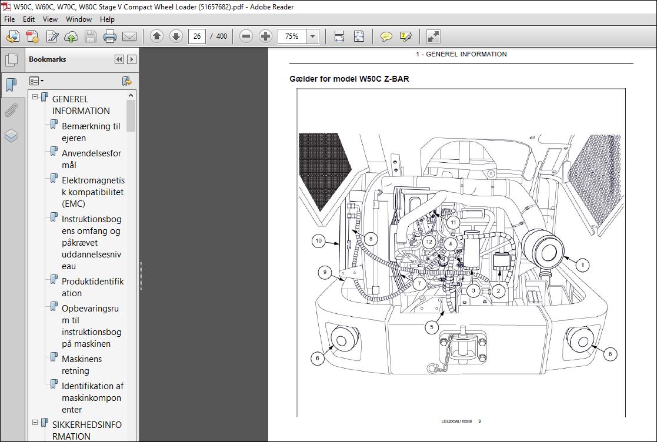The height and width of the screenshot is (442, 657).
Task: Open the Elektromagnetisk kompatibilitet (EMC) bookmark
Action: point(93,192)
